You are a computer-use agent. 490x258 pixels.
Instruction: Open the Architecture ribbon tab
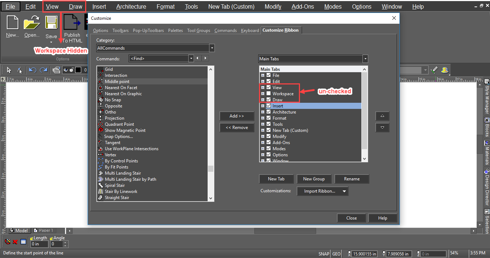131,6
